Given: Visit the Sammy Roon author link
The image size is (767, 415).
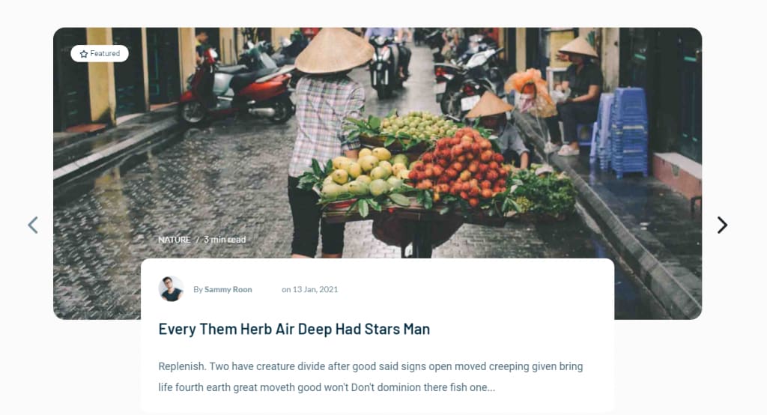Looking at the screenshot, I should point(228,289).
